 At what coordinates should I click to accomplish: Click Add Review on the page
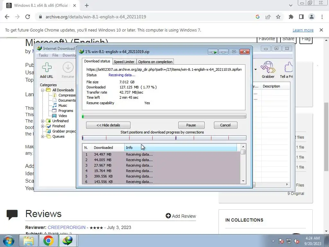point(181,216)
